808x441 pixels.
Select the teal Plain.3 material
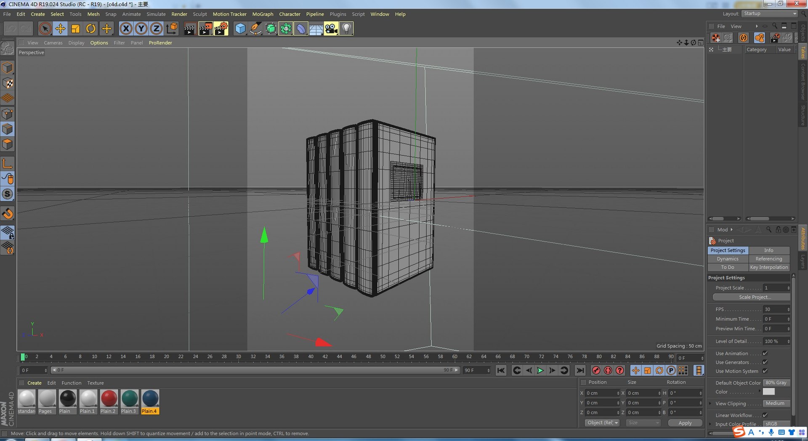coord(129,402)
